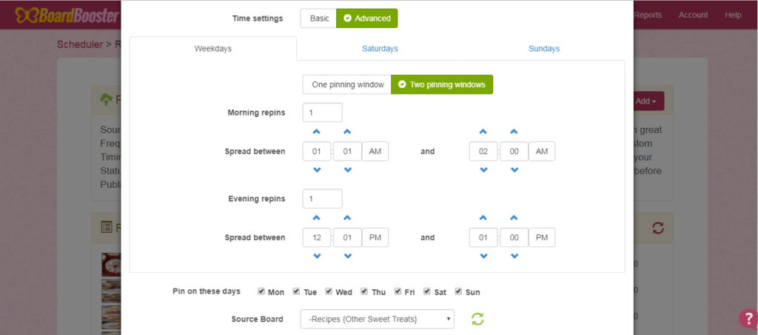Open the Source Board dropdown

pos(377,319)
